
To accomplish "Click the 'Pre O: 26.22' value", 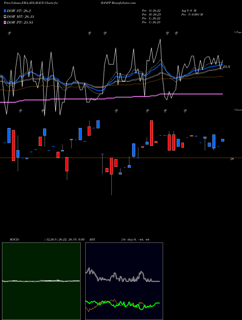I will tap(151, 11).
